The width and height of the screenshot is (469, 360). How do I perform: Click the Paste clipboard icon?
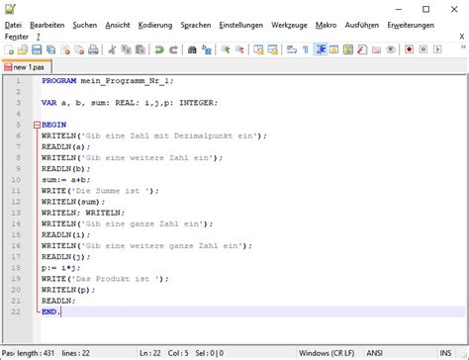141,49
